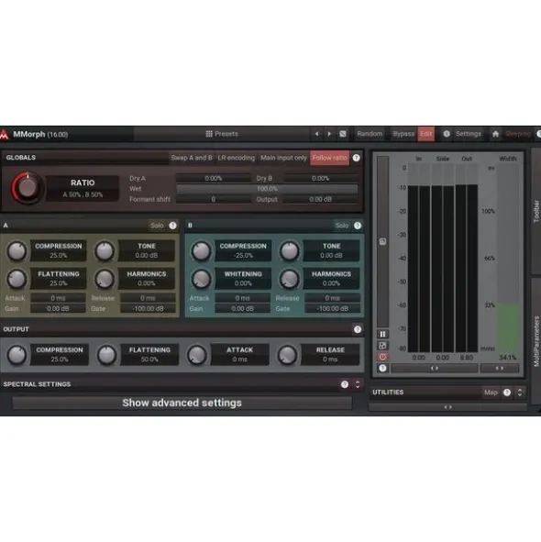Image resolution: width=541 pixels, height=542 pixels.
Task: Click section B Gain value field
Action: tap(243, 308)
